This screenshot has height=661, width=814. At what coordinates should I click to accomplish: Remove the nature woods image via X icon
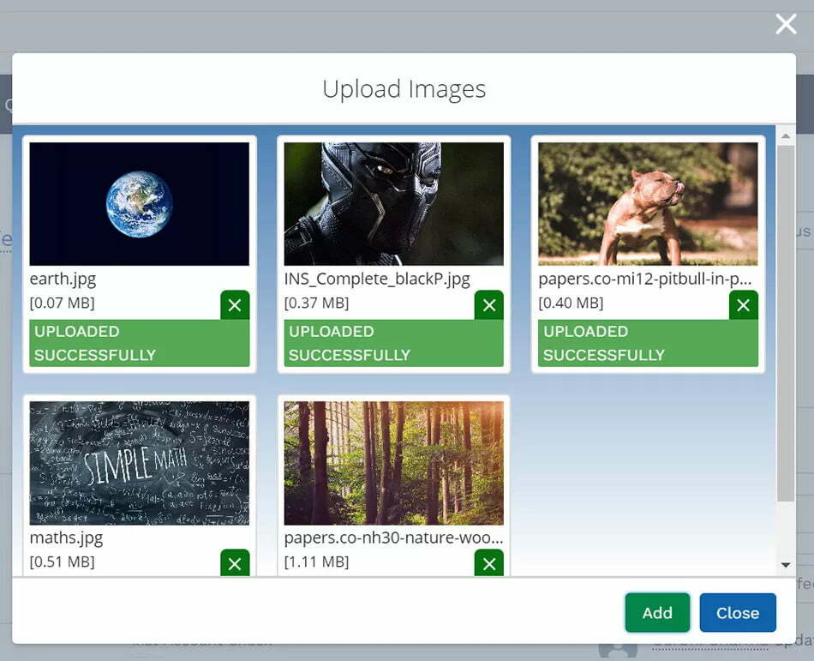(489, 563)
